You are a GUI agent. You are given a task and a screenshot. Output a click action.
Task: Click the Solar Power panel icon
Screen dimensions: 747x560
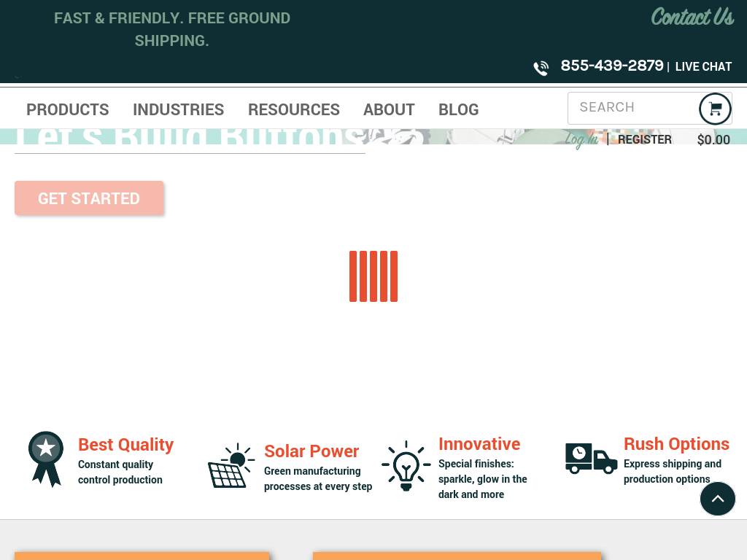231,465
